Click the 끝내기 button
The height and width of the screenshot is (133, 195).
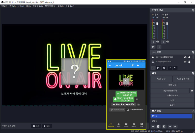pyautogui.click(x=172, y=105)
